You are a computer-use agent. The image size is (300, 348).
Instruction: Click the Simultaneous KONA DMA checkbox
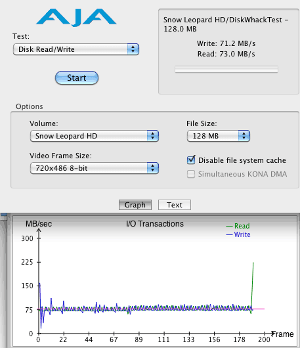click(x=191, y=174)
